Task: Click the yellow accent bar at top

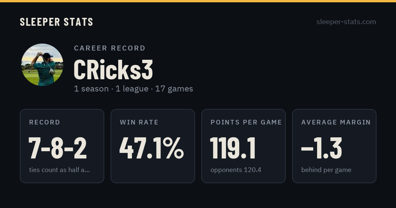Action: point(198,1)
